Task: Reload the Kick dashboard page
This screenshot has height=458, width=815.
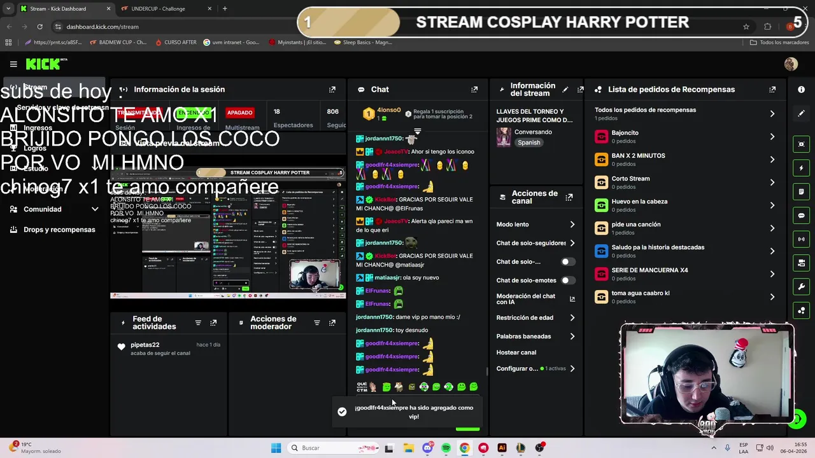Action: pos(39,27)
